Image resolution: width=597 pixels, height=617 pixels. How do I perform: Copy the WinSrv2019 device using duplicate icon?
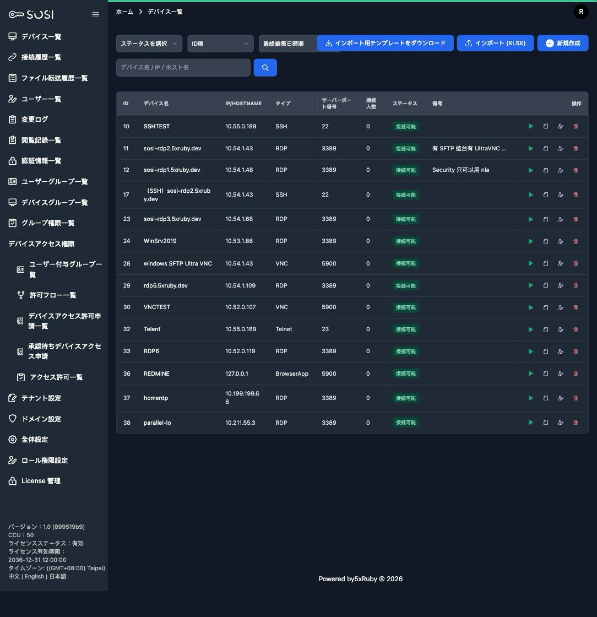546,241
